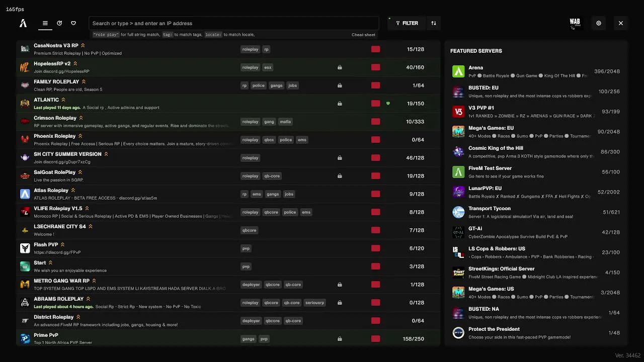Click the country flag on Prime PvP row
The width and height of the screenshot is (644, 362).
coord(376,339)
